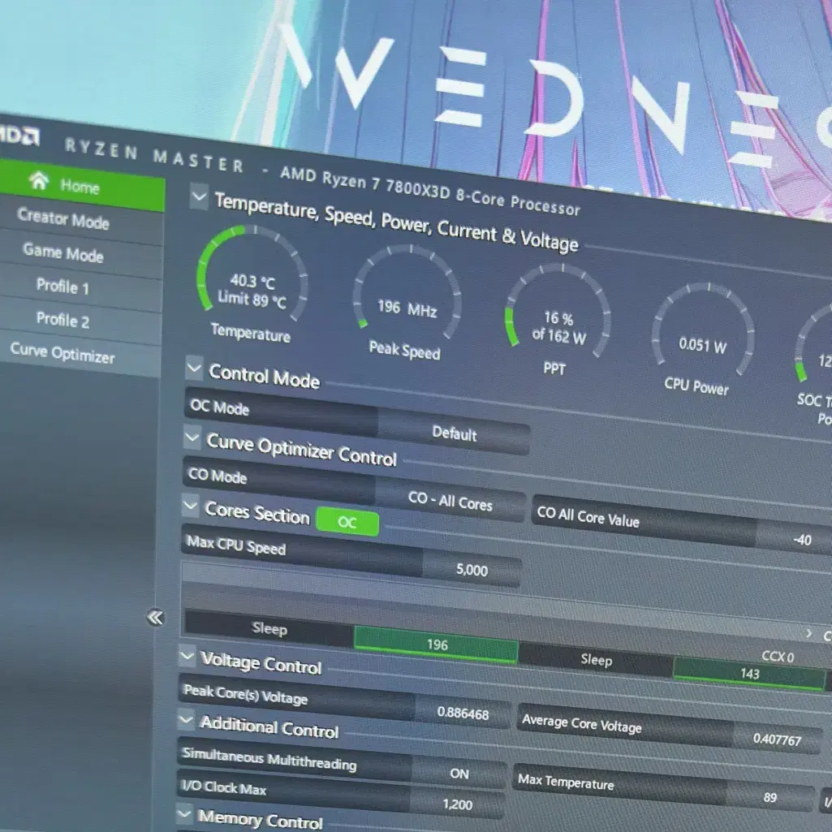832x832 pixels.
Task: Click the Sleep core bar left of 143
Action: pos(596,659)
